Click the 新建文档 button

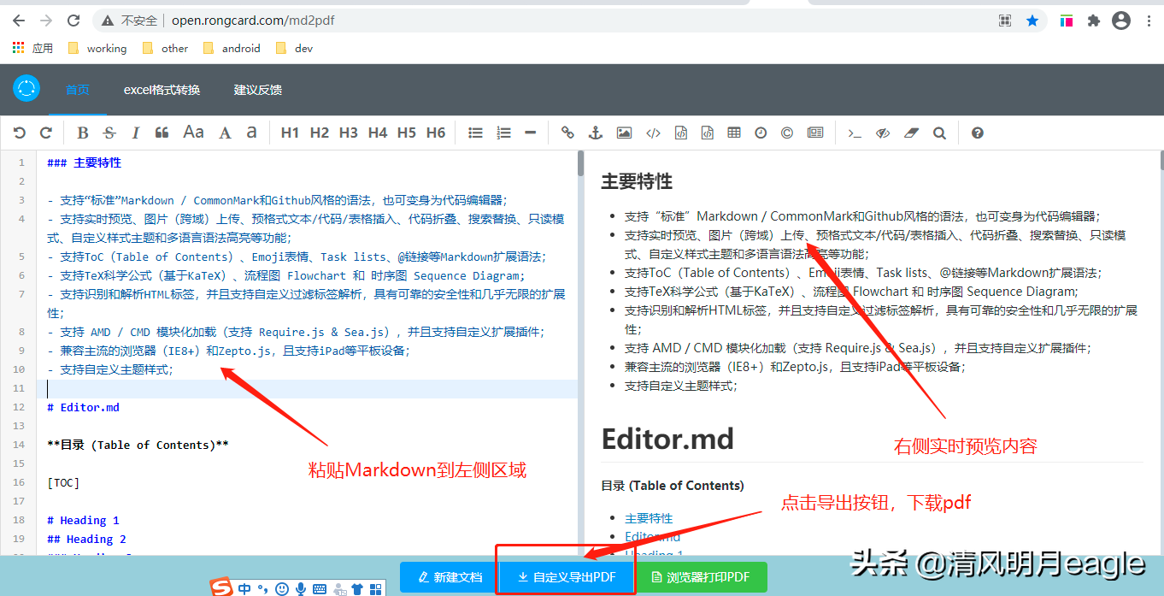[449, 577]
